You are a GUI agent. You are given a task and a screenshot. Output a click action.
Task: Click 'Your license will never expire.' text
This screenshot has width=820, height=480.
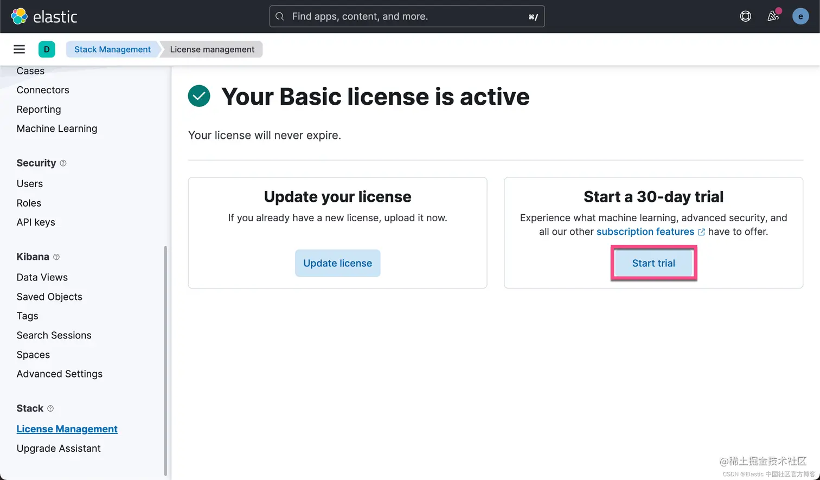(x=265, y=135)
